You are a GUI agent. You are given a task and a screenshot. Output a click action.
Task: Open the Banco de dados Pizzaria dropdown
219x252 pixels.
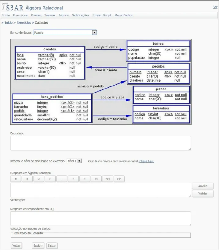pyautogui.click(x=65, y=32)
